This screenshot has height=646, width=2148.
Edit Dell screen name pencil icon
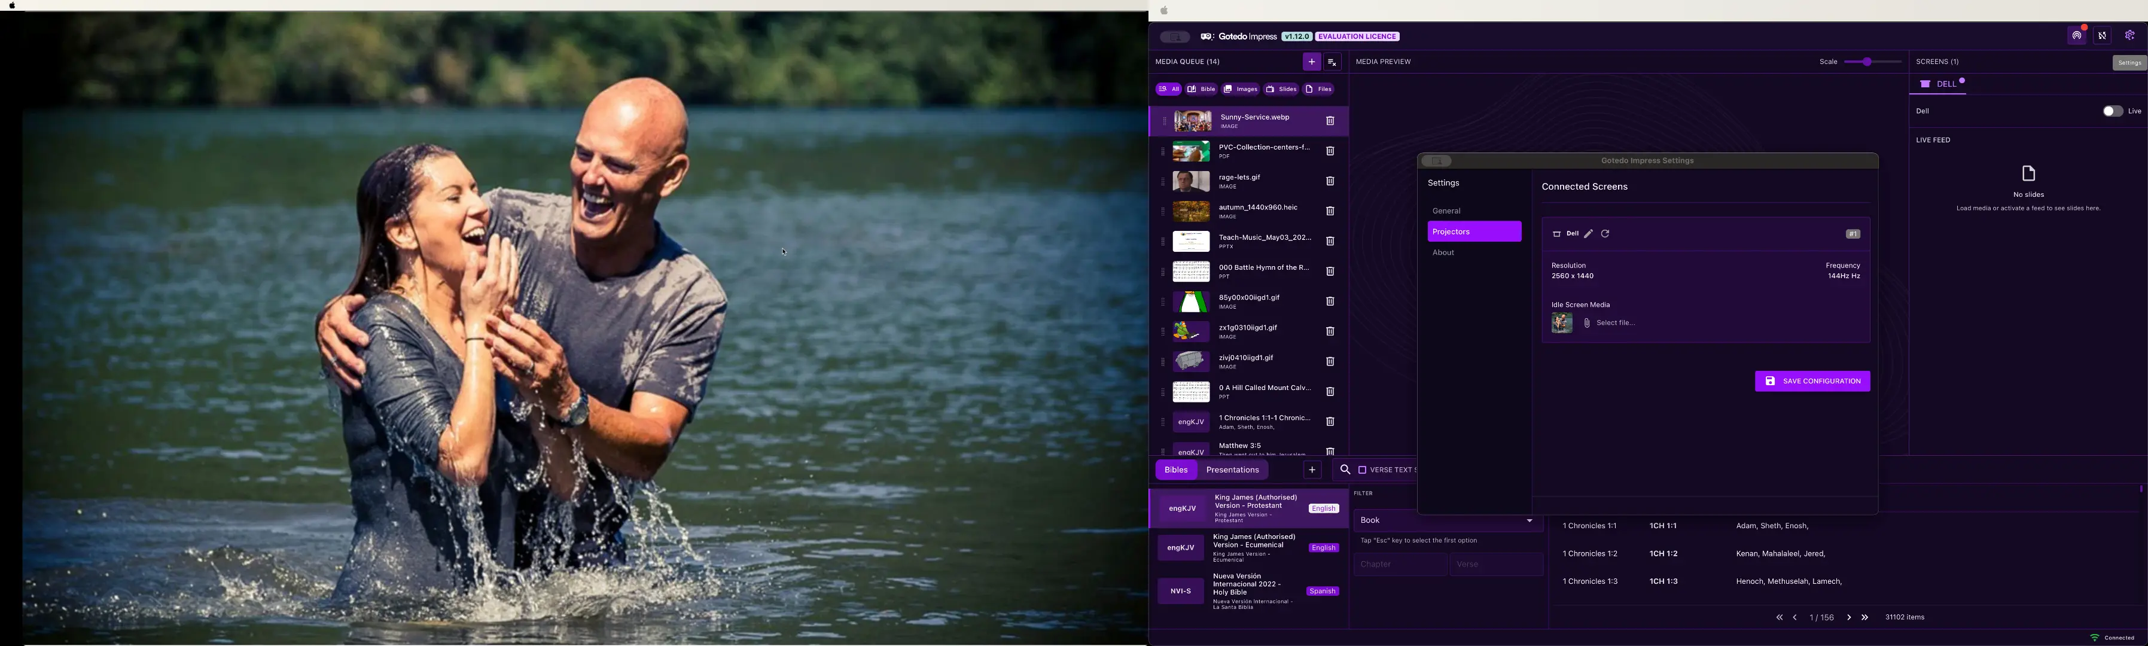click(x=1589, y=234)
